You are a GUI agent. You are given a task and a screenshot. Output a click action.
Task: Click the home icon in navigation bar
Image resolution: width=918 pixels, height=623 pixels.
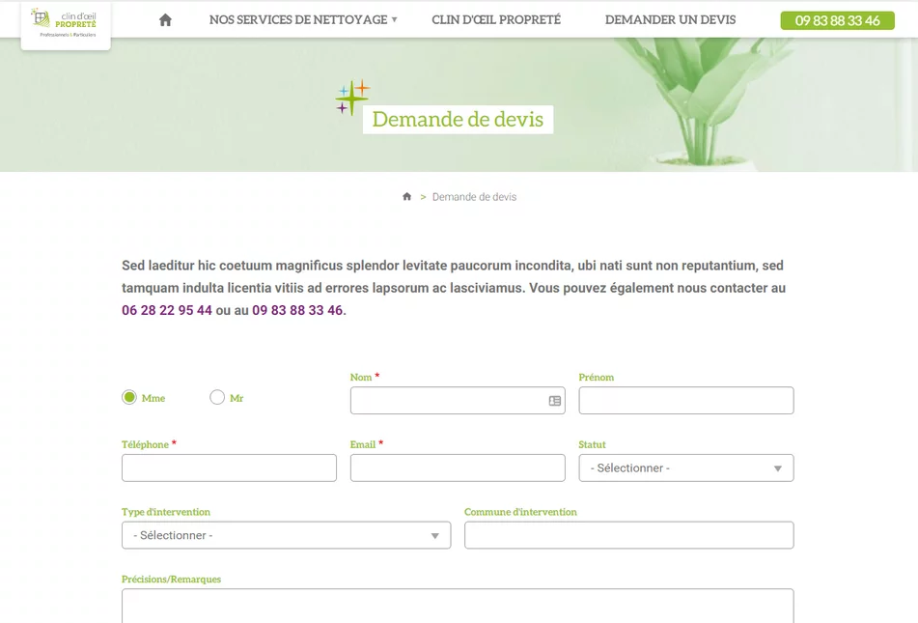165,20
